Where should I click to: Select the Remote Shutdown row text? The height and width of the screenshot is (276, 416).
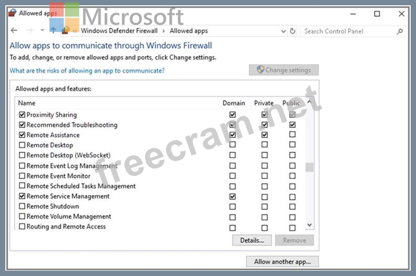pos(53,206)
